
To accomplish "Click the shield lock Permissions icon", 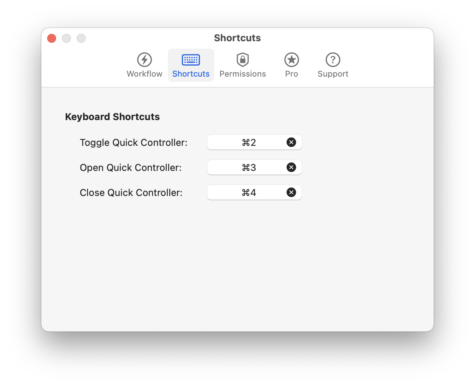I will (243, 60).
